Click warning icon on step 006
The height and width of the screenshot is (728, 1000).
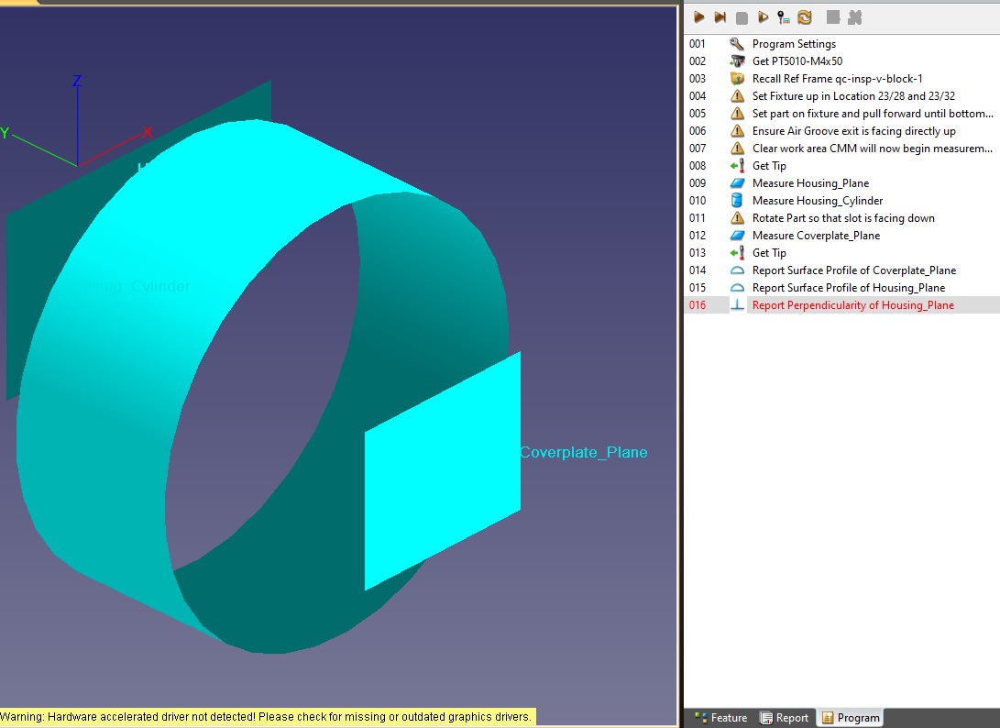tap(737, 131)
